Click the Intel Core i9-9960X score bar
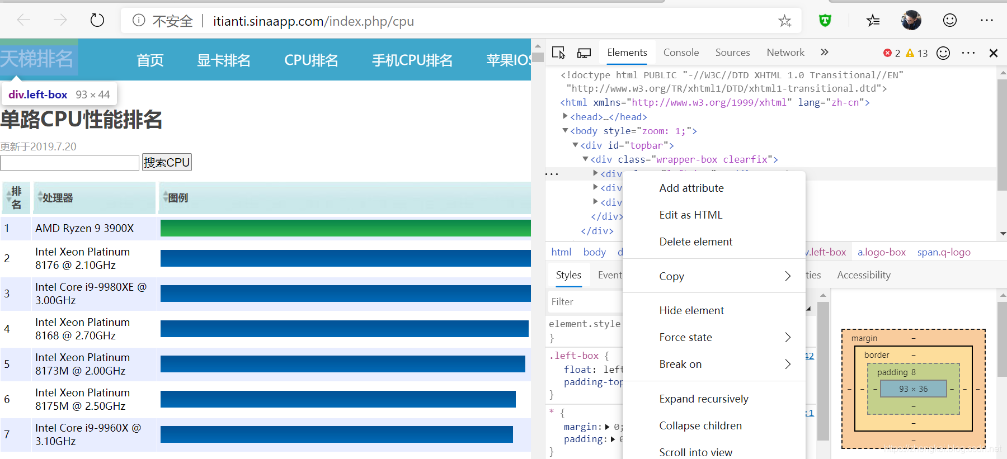Image resolution: width=1007 pixels, height=459 pixels. (x=337, y=434)
